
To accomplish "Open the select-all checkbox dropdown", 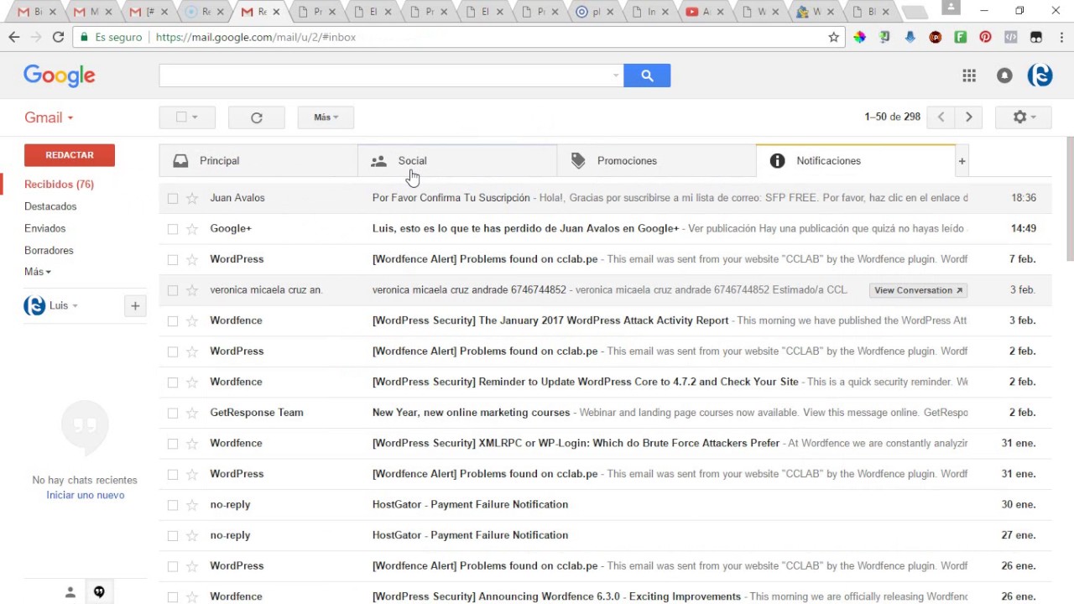I will pos(187,117).
